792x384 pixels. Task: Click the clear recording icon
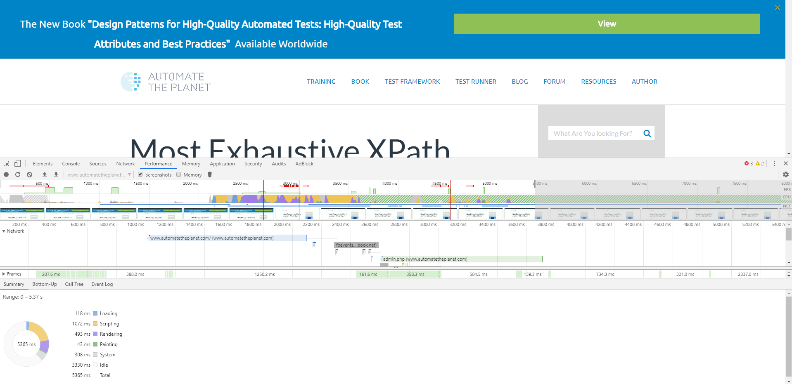(29, 174)
